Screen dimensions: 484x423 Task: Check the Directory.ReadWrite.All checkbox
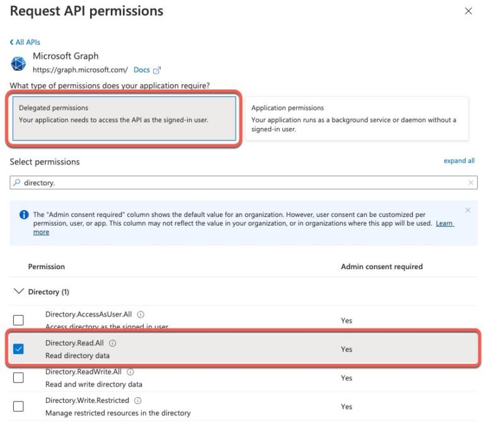pyautogui.click(x=18, y=378)
